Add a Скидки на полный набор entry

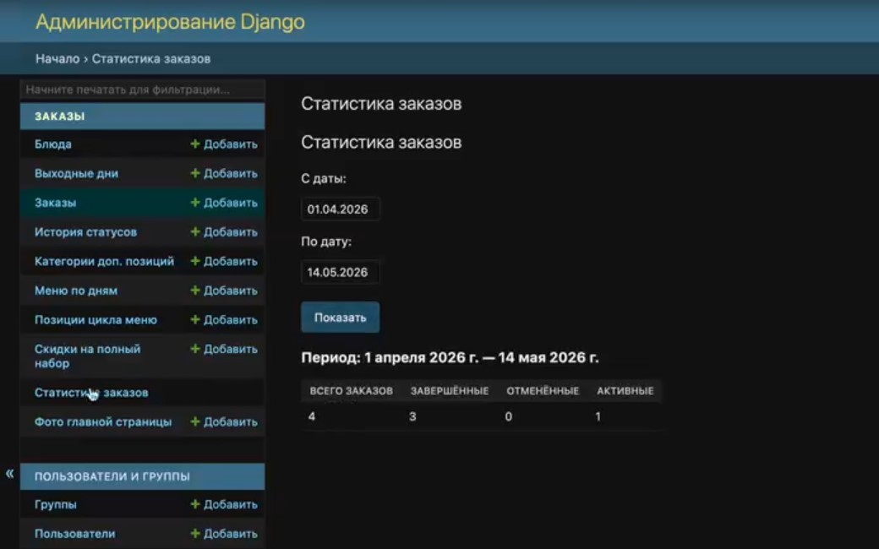click(x=224, y=349)
